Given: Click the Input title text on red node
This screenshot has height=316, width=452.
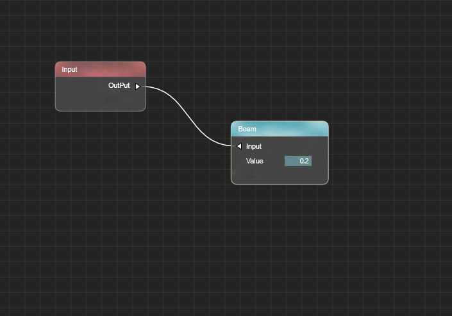Looking at the screenshot, I should tap(69, 69).
